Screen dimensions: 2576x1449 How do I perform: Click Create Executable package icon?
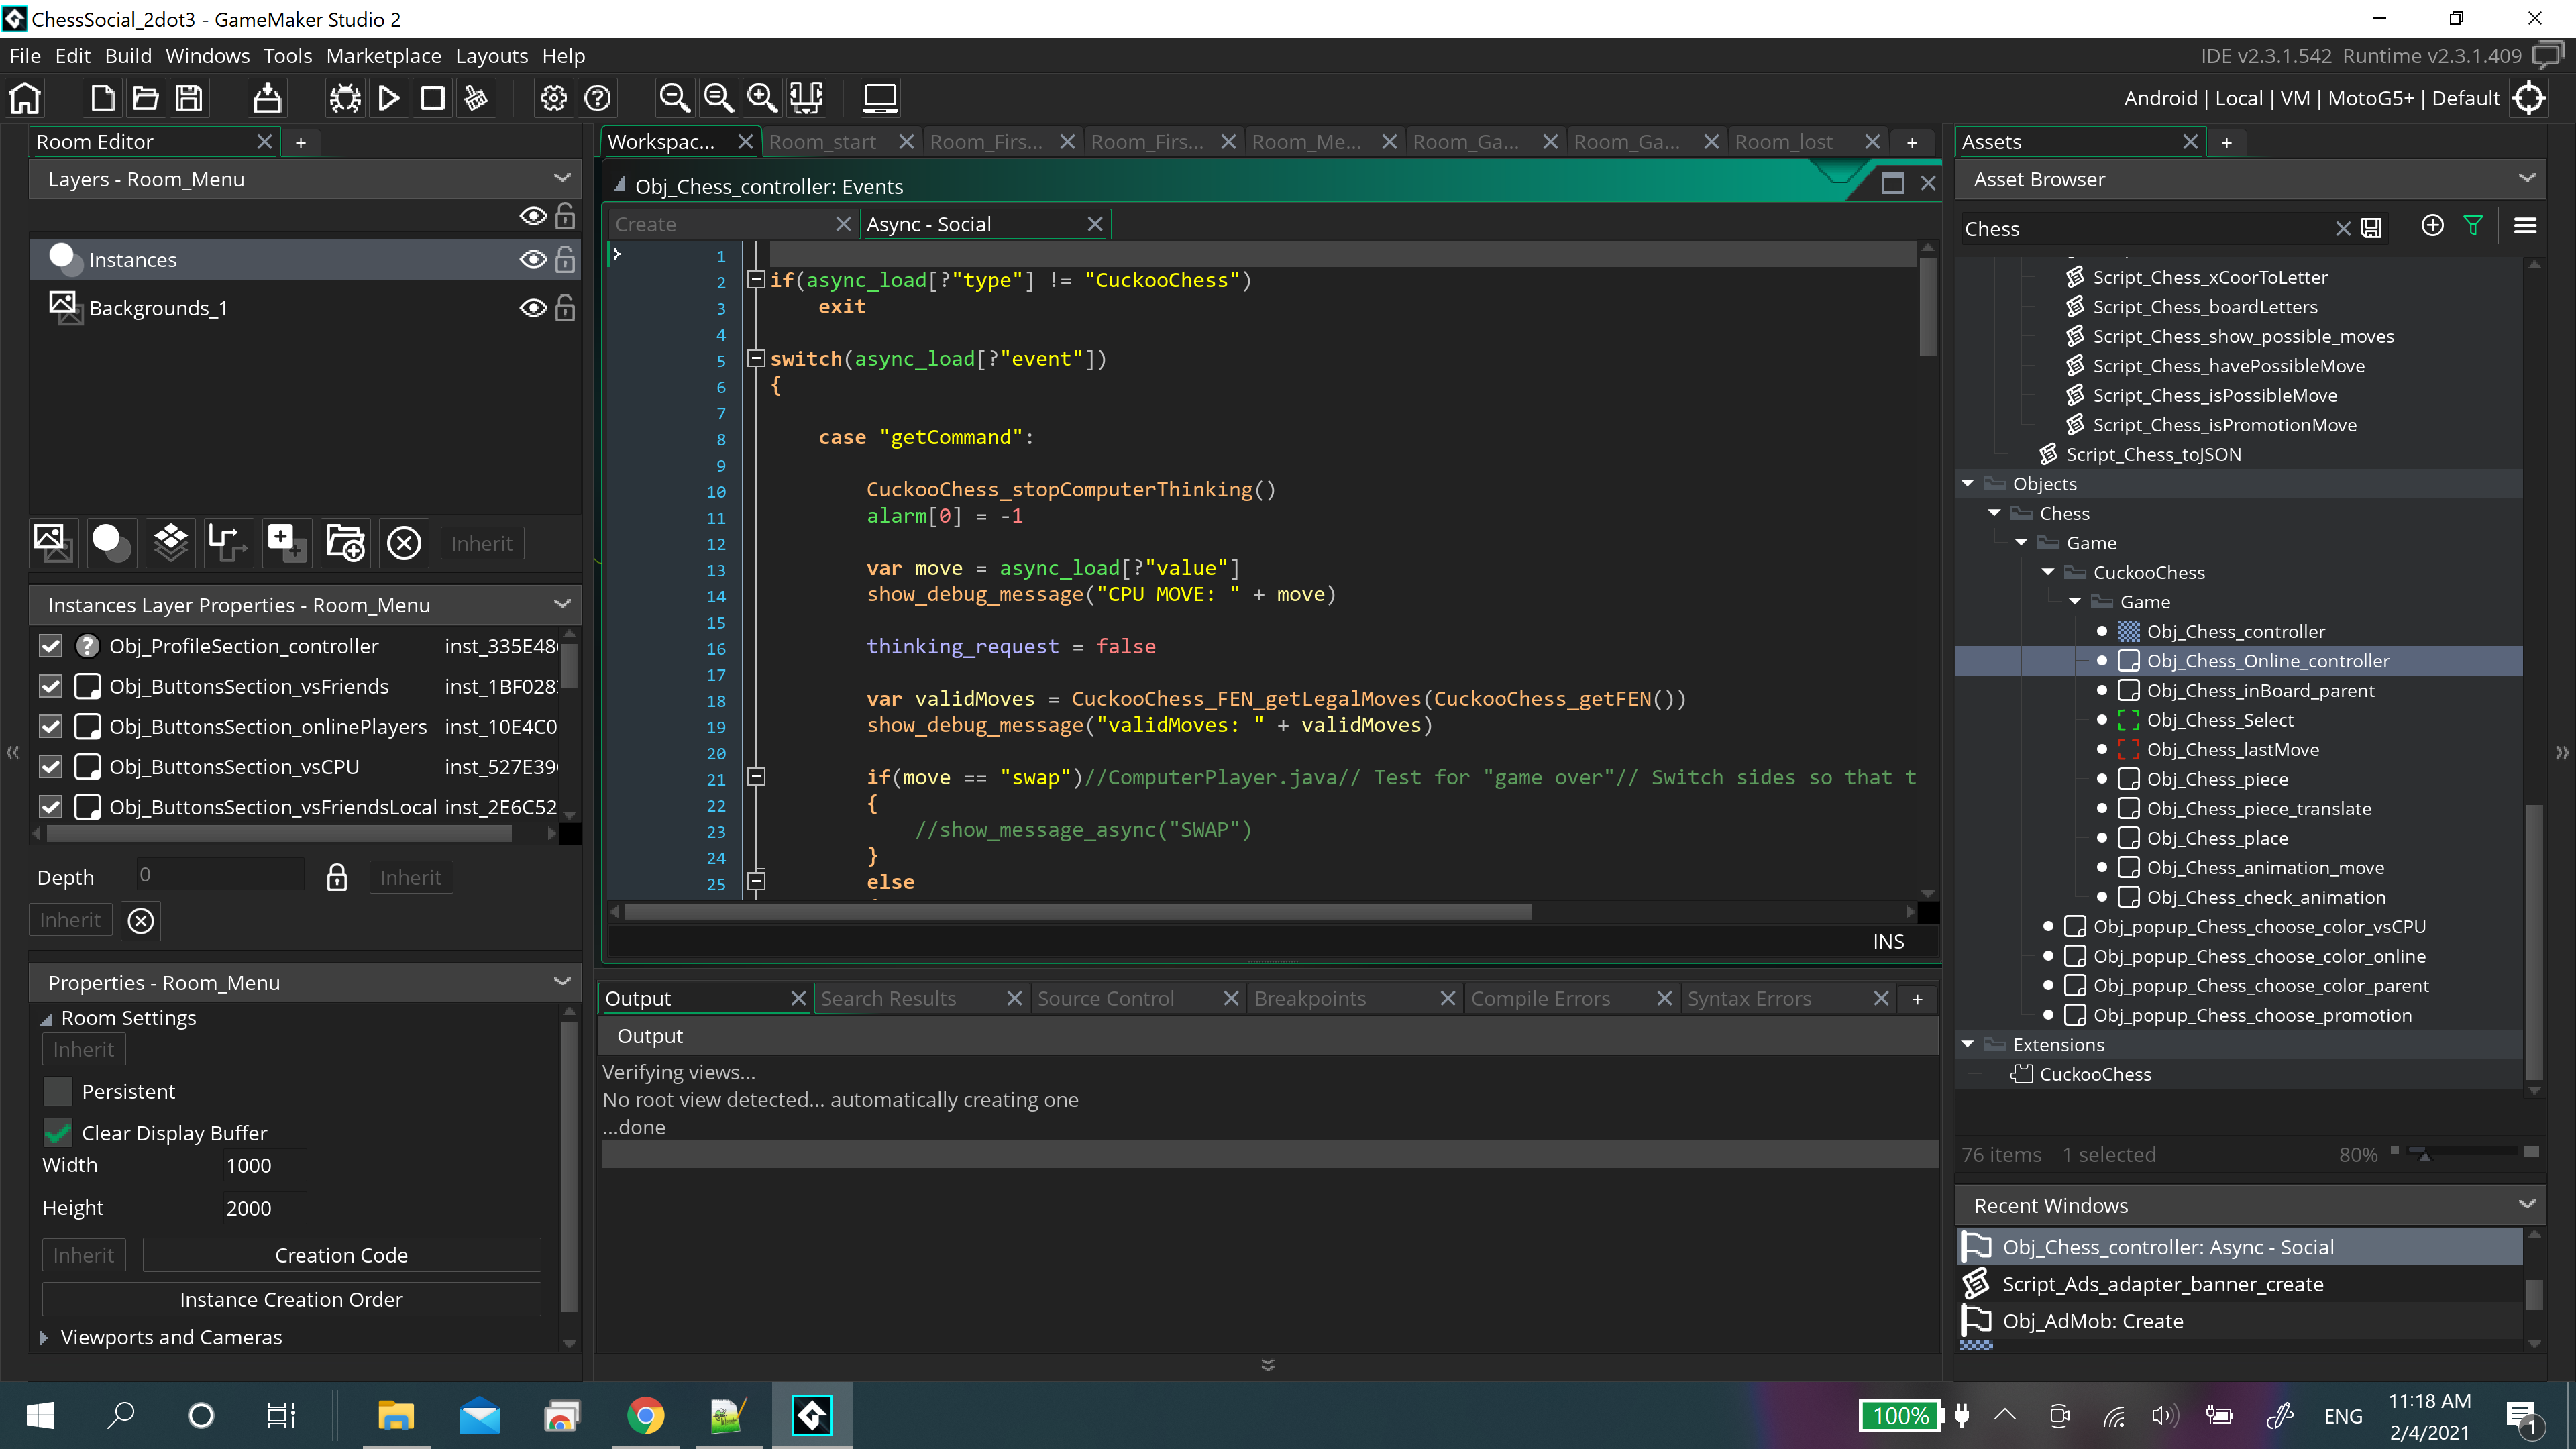(267, 98)
